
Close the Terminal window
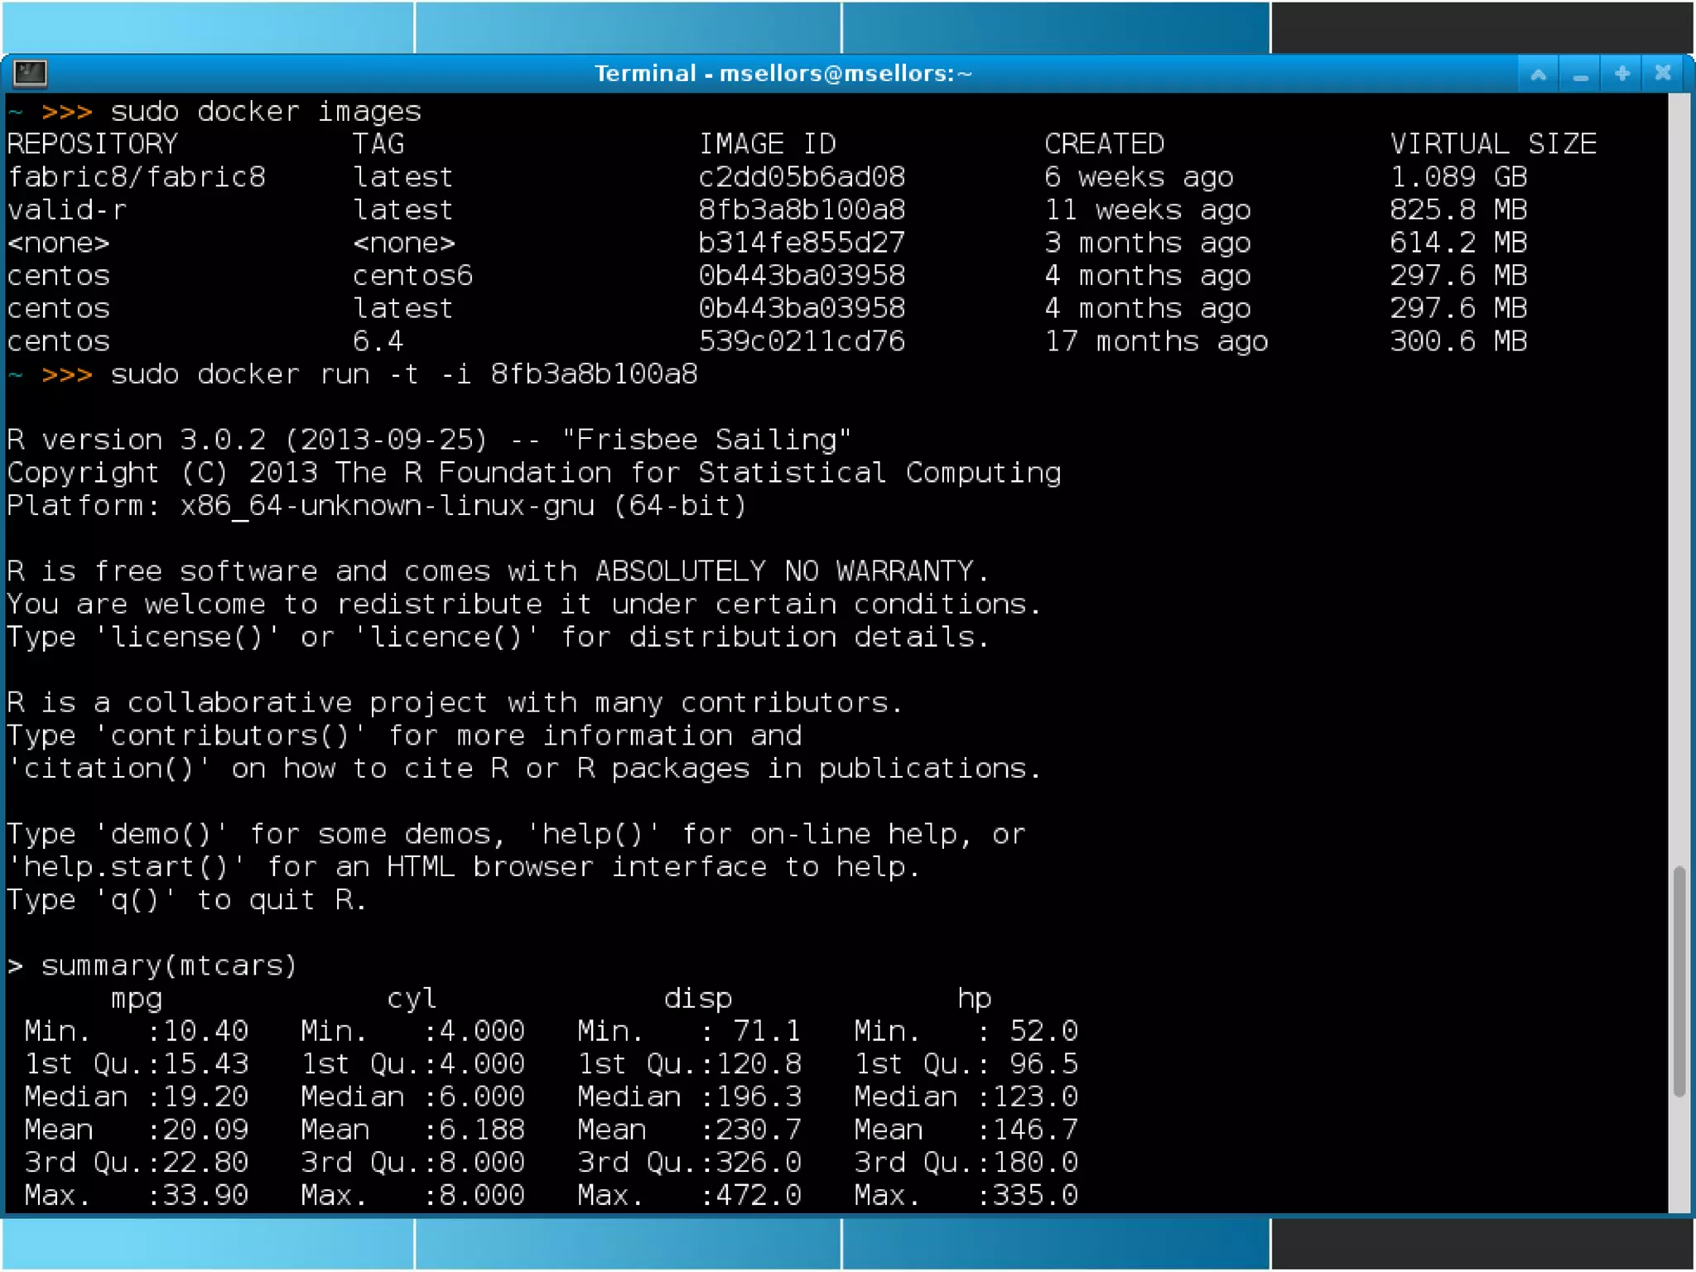pyautogui.click(x=1663, y=74)
